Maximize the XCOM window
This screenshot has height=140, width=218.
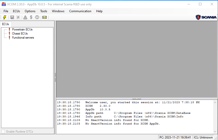pyautogui.click(x=200, y=4)
